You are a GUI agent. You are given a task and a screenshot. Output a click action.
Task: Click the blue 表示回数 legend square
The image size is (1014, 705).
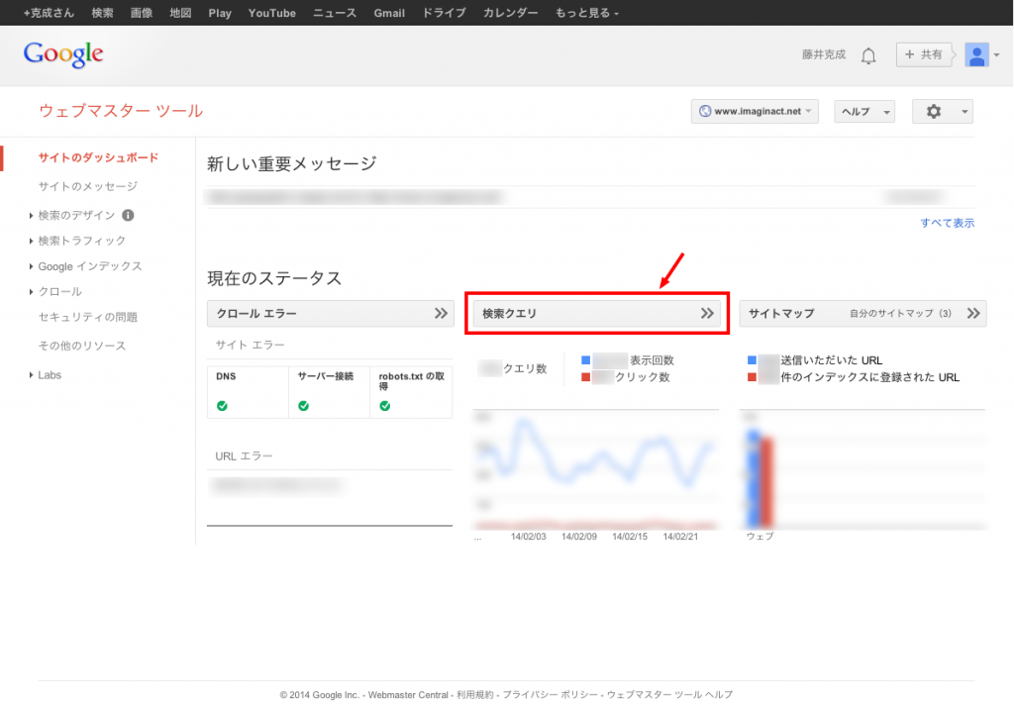[586, 359]
